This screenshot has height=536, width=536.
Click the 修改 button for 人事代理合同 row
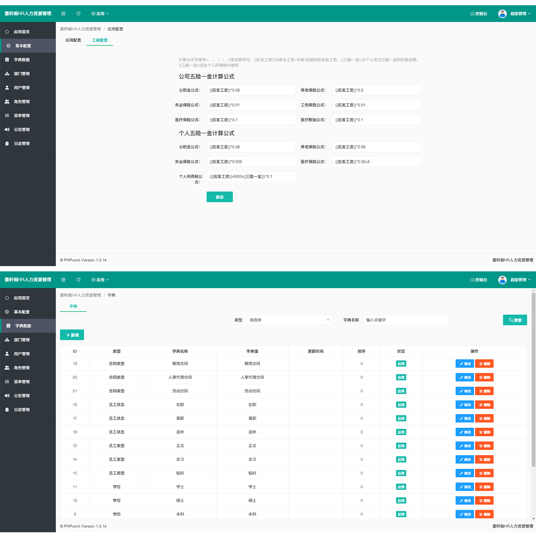[465, 377]
